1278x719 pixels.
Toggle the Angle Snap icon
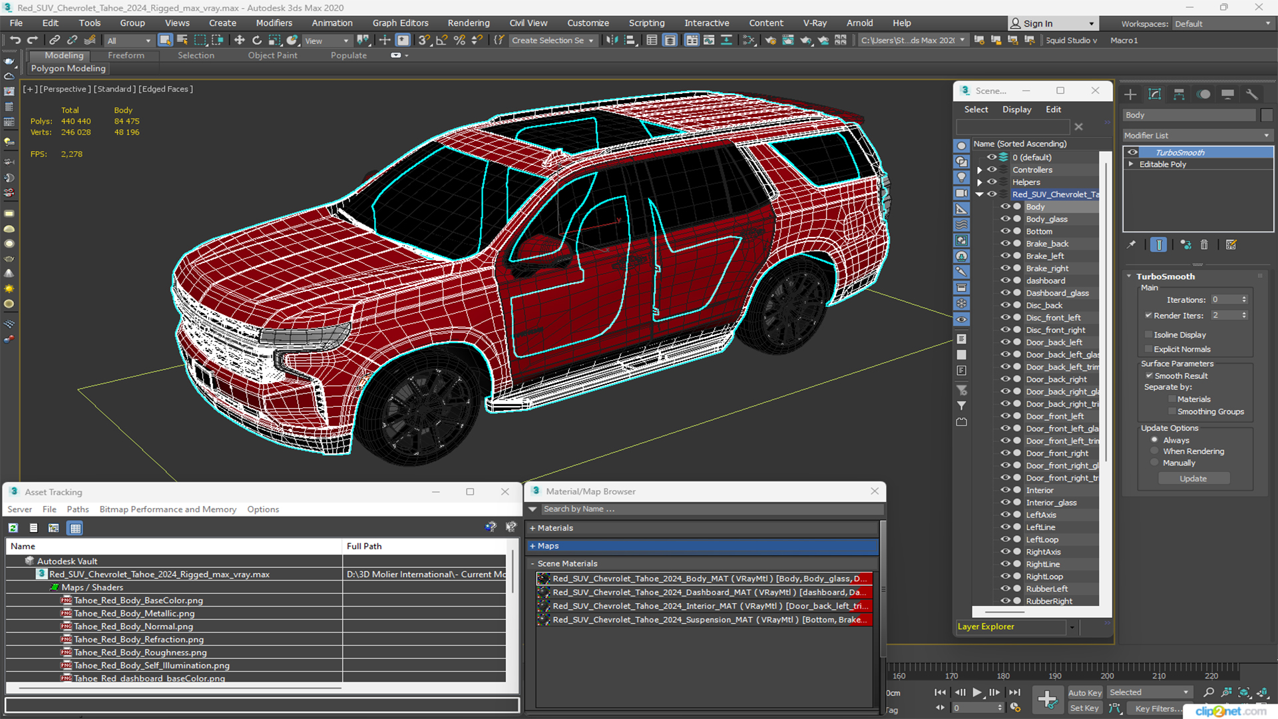click(x=441, y=41)
